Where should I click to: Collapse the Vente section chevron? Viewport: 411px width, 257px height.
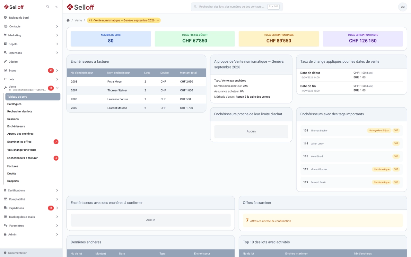57,88
